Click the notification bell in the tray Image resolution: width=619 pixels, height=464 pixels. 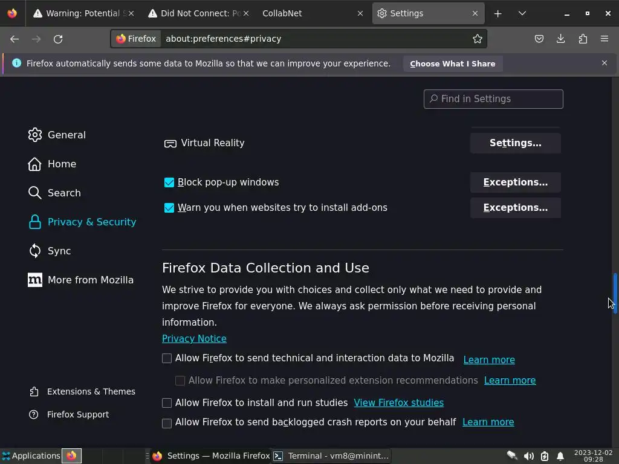(560, 456)
